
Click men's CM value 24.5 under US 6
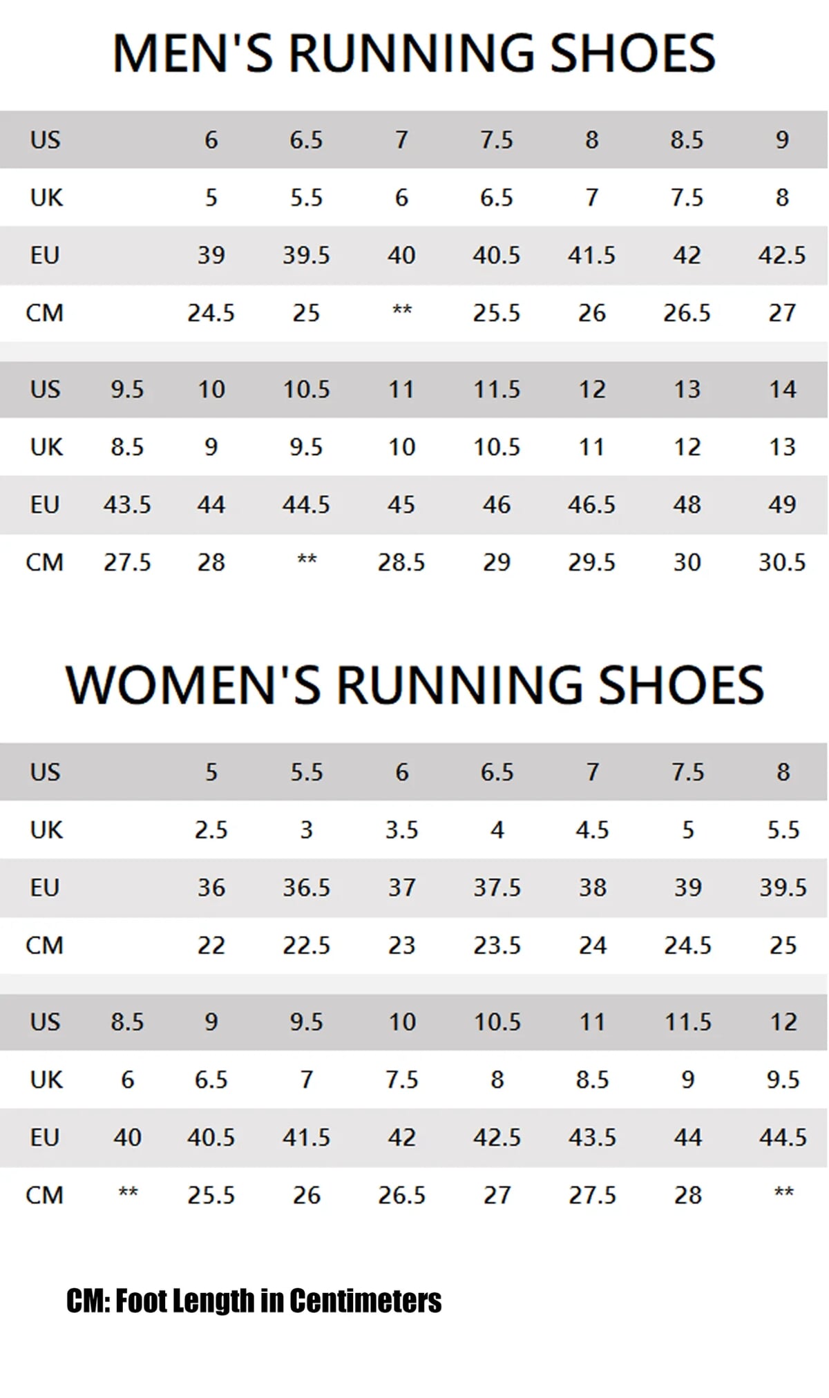click(x=211, y=313)
